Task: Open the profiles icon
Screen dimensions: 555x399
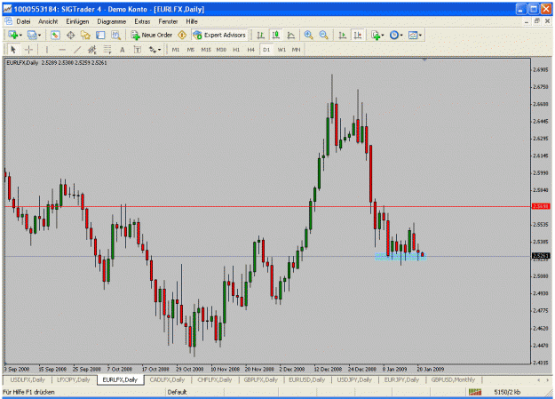Action: [32, 35]
